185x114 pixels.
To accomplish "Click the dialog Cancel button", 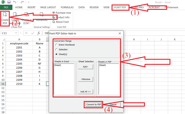I will 113,104.
